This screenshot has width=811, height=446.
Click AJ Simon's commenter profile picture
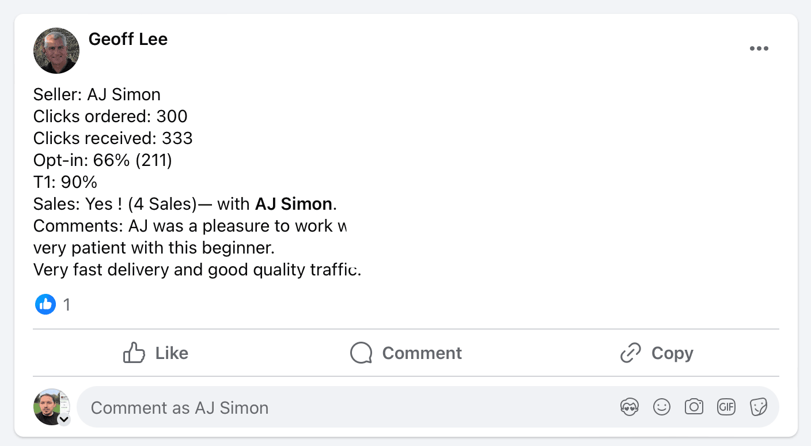click(x=51, y=406)
